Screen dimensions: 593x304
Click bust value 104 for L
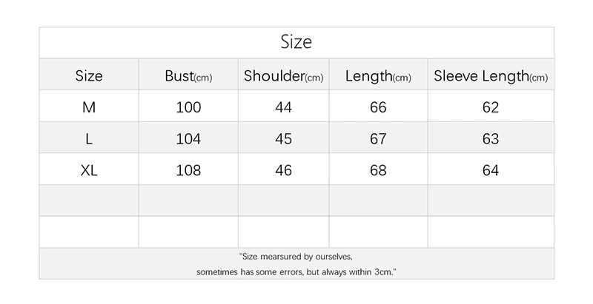coord(188,139)
